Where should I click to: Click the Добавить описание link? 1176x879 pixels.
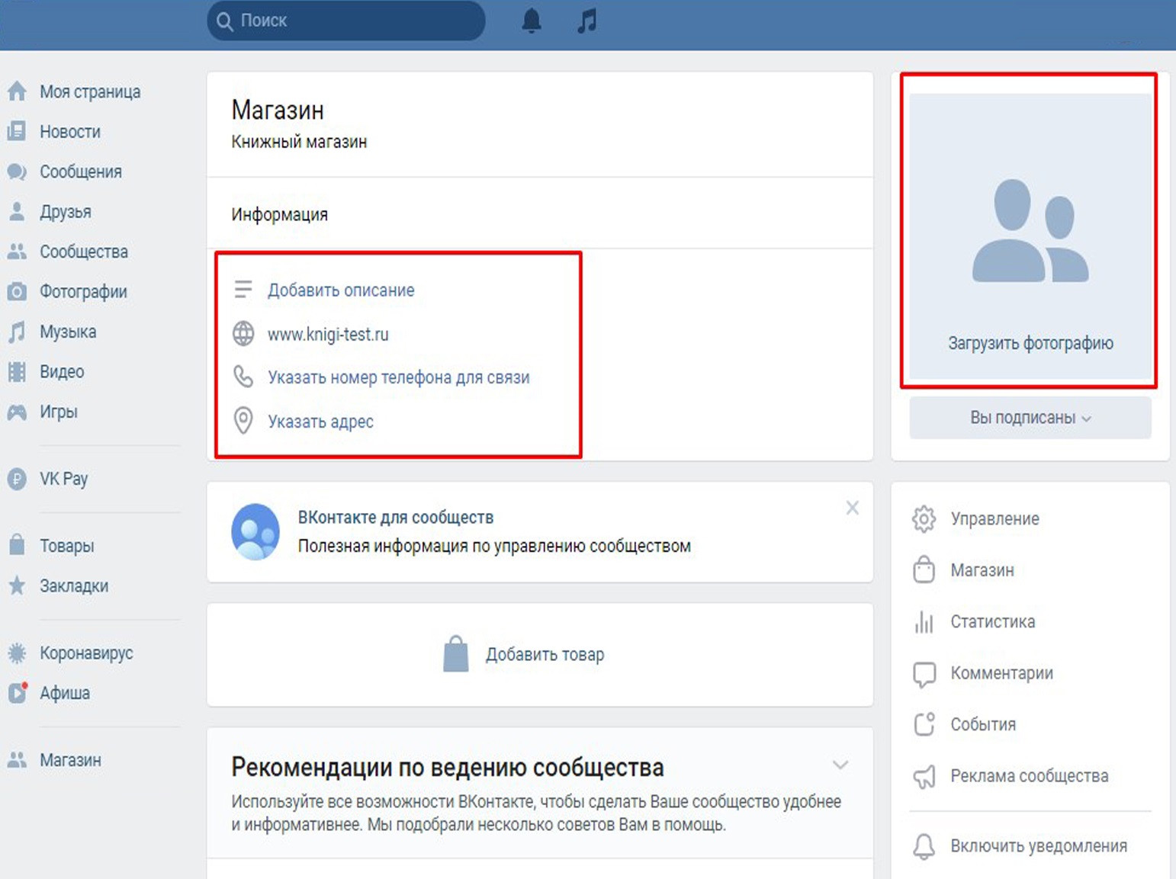341,290
